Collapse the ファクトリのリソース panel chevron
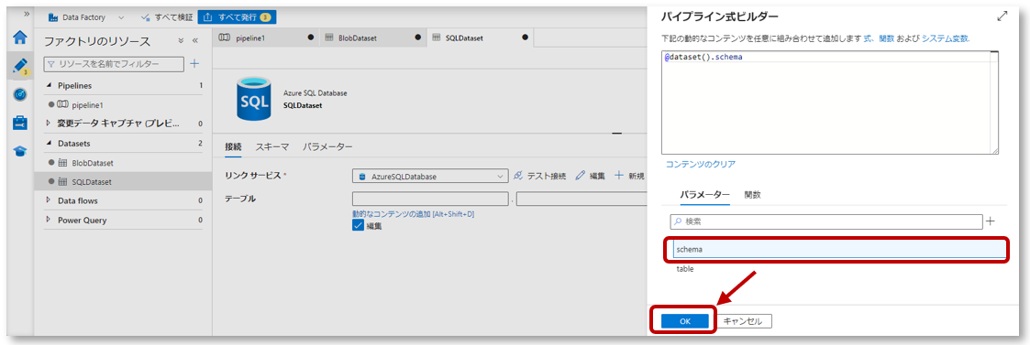The image size is (1030, 345). point(195,40)
